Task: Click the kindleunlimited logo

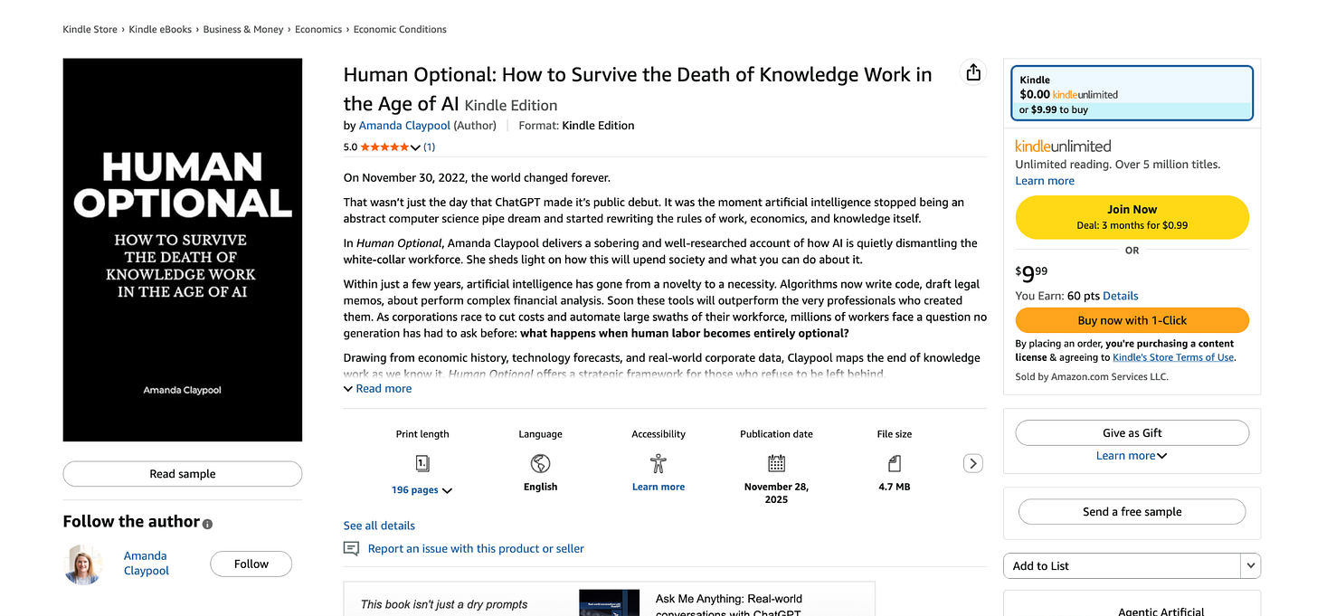Action: click(1063, 146)
